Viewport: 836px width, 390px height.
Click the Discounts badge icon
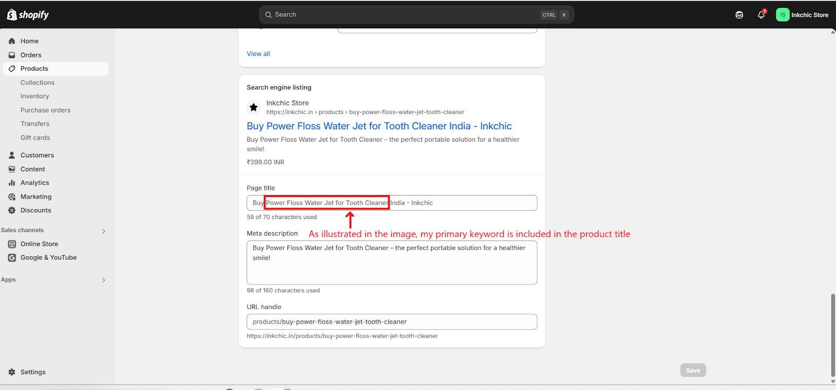12,211
